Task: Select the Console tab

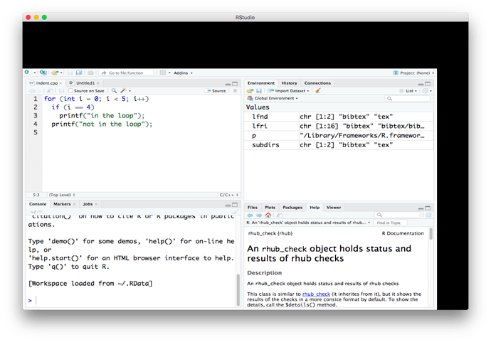Action: point(38,204)
